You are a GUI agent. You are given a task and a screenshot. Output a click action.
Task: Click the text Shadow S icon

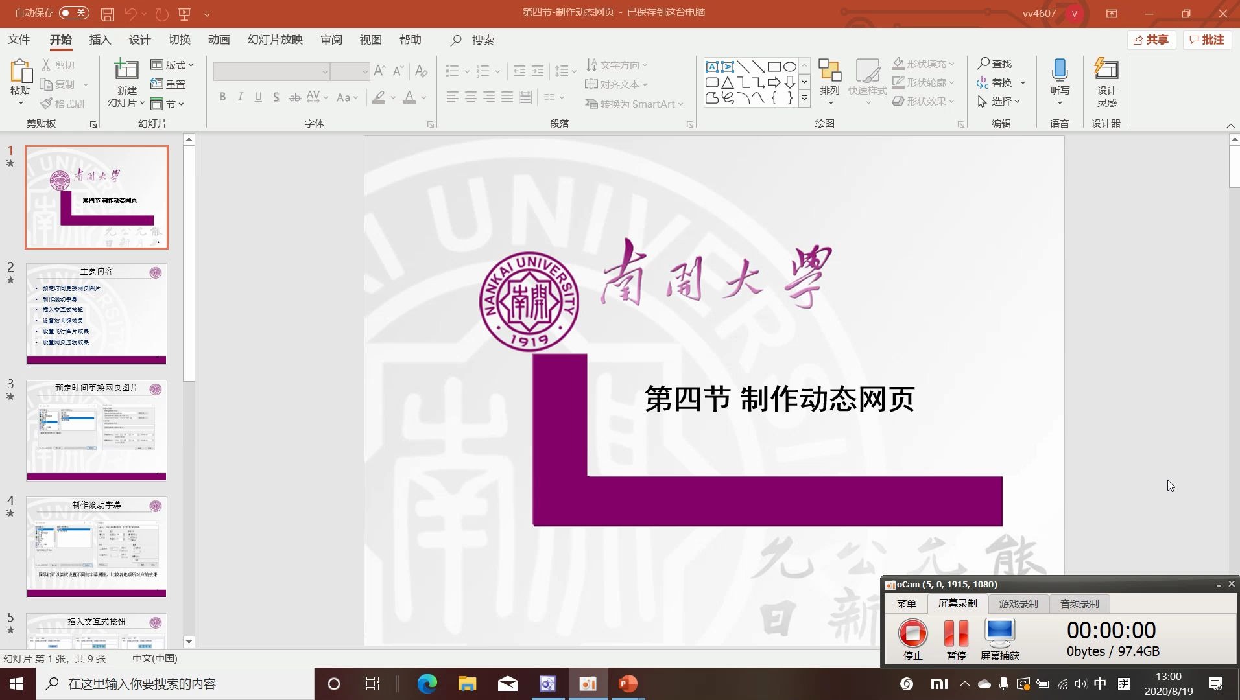coord(276,97)
